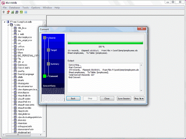This screenshot has height=139, width=186.
Task: Click the database icon beside F:\work\temp\test.mdb
Action: [8, 22]
